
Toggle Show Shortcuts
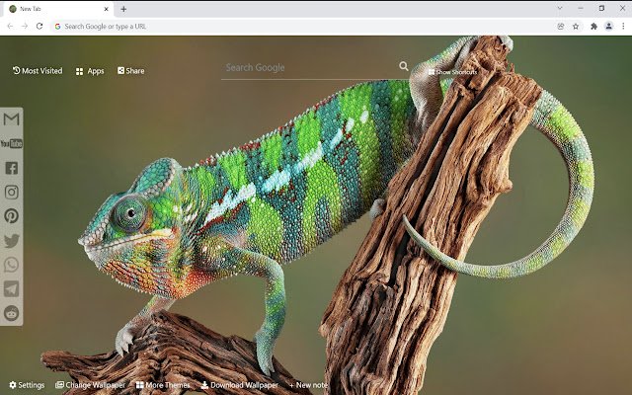452,72
